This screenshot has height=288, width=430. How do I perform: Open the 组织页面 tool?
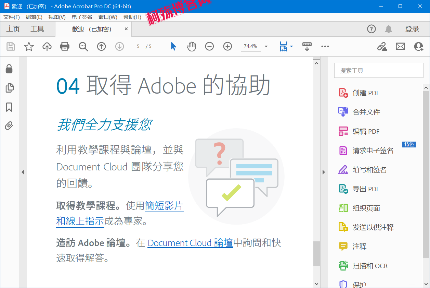(360, 208)
